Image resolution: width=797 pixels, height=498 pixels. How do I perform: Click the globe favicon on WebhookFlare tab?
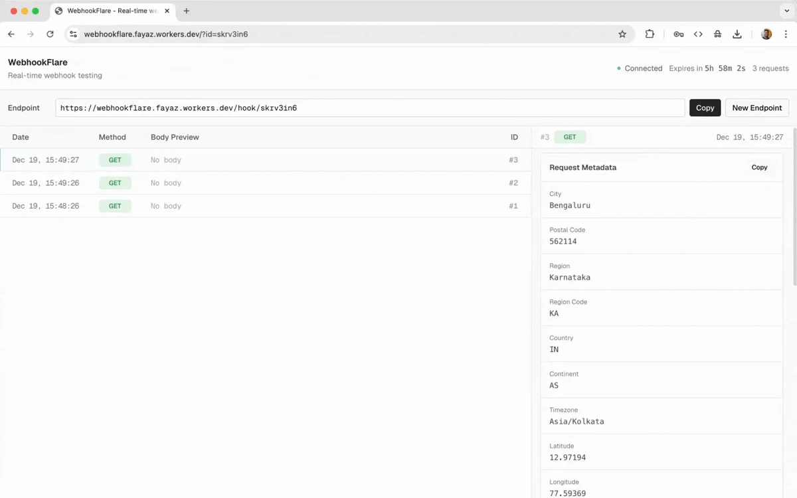[59, 11]
